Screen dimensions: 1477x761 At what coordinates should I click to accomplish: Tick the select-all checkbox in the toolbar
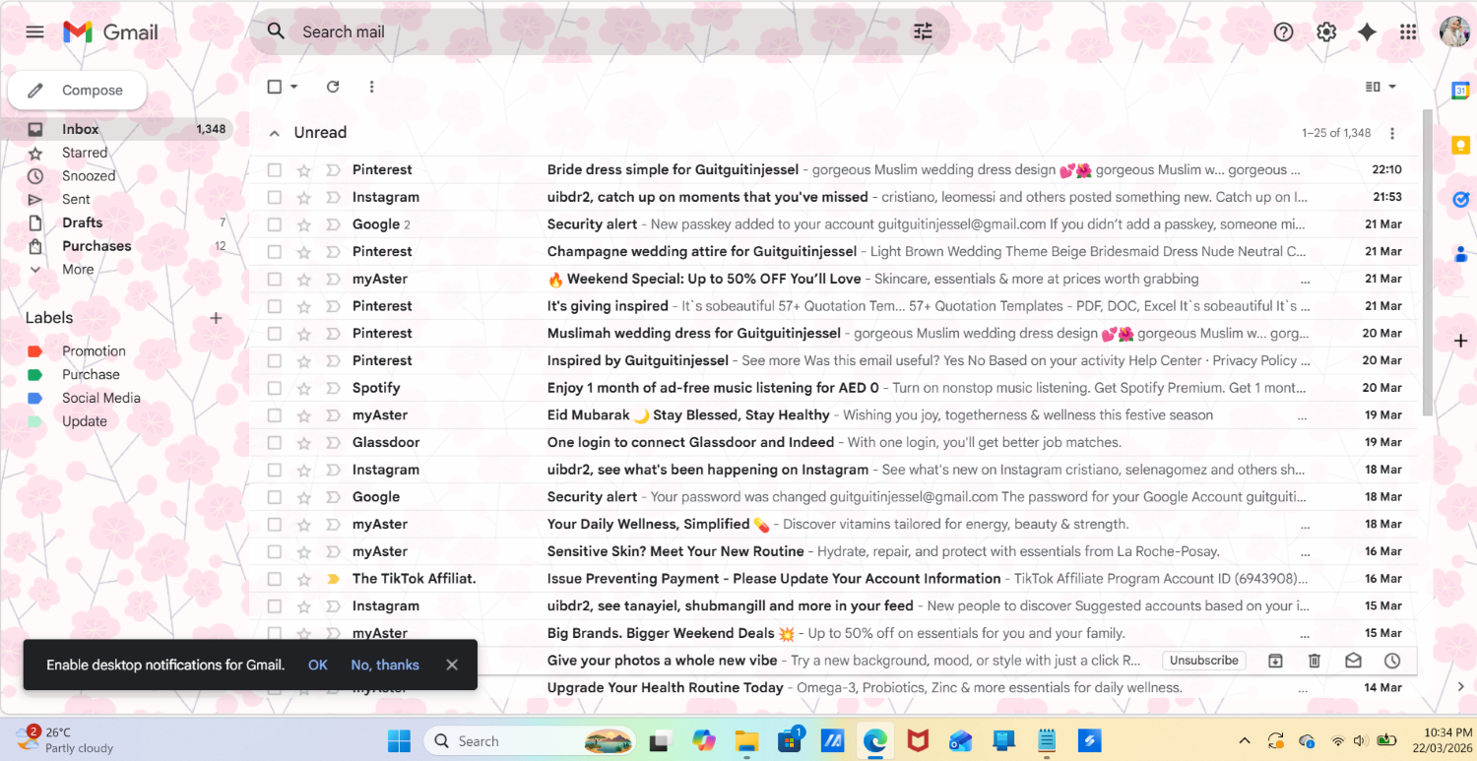(275, 87)
